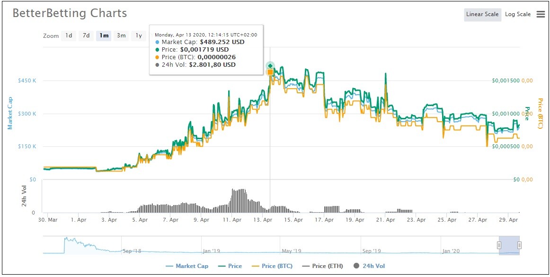Click the $450 K market cap axis label
550x277 pixels.
click(27, 80)
